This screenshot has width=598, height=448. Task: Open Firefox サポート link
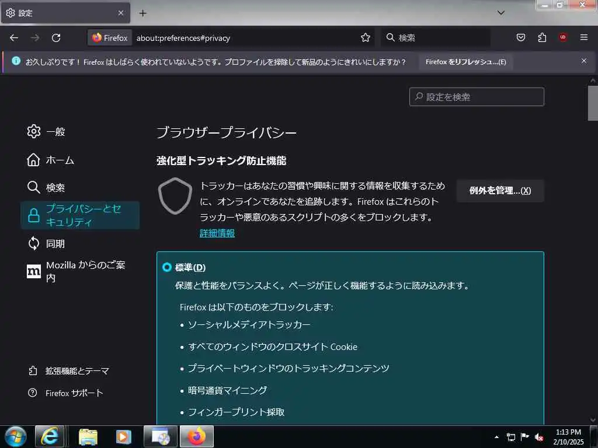point(65,393)
